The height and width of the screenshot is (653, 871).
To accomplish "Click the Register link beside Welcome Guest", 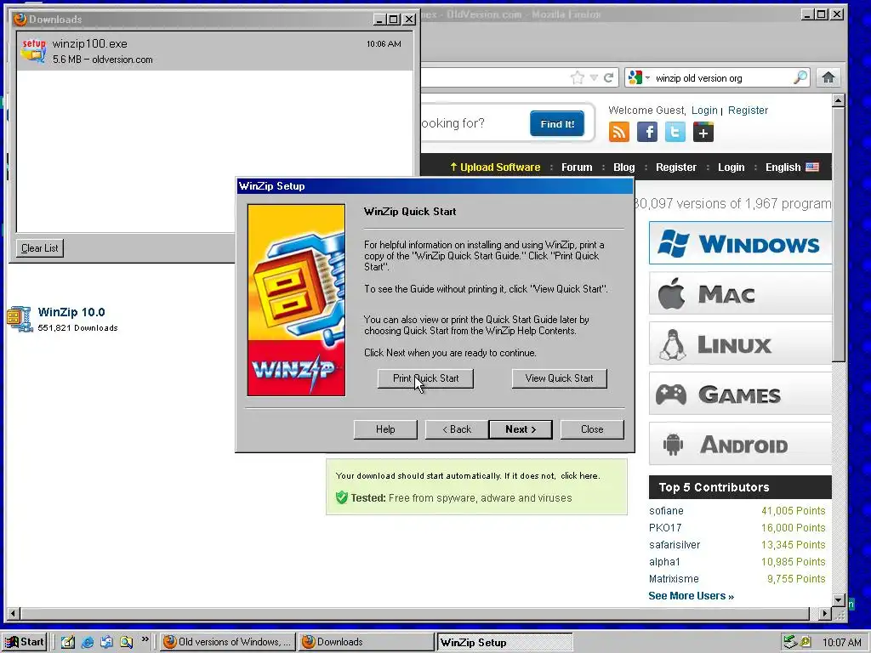I will pyautogui.click(x=748, y=110).
